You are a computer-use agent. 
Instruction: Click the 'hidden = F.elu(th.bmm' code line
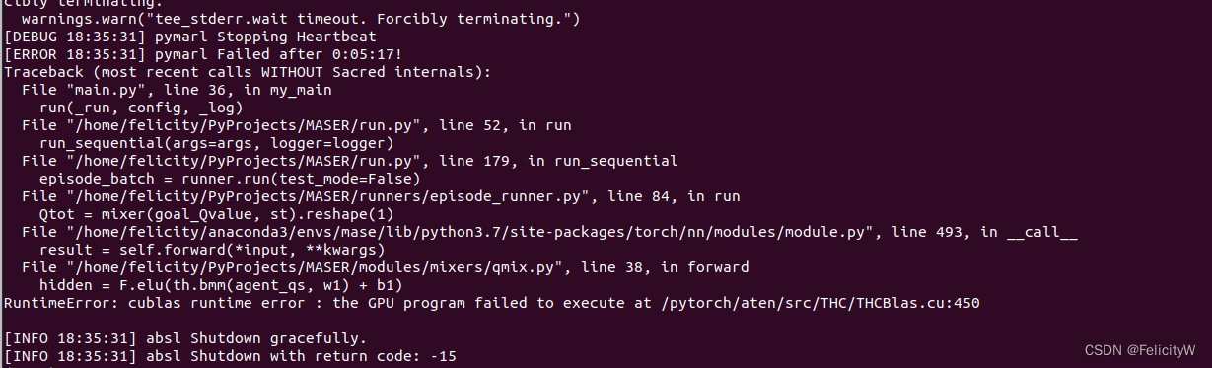click(x=221, y=285)
